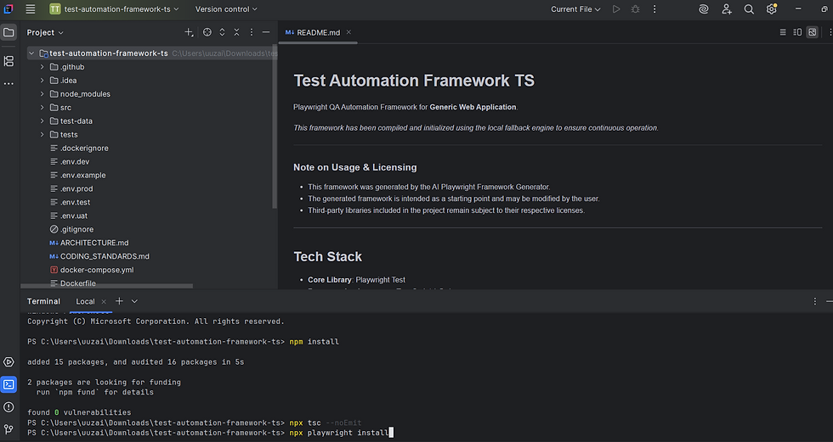The height and width of the screenshot is (442, 833).
Task: Select opened file target icon in Project panel
Action: [x=207, y=32]
